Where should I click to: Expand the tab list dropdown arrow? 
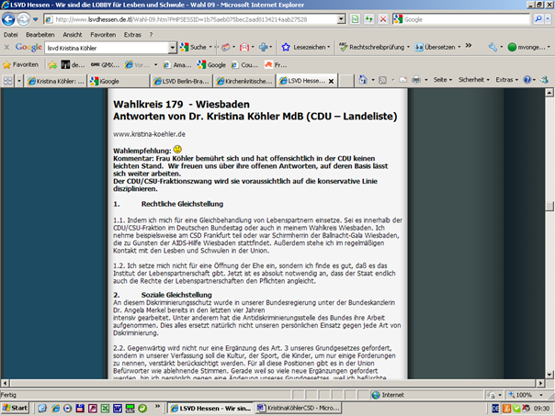coord(19,81)
